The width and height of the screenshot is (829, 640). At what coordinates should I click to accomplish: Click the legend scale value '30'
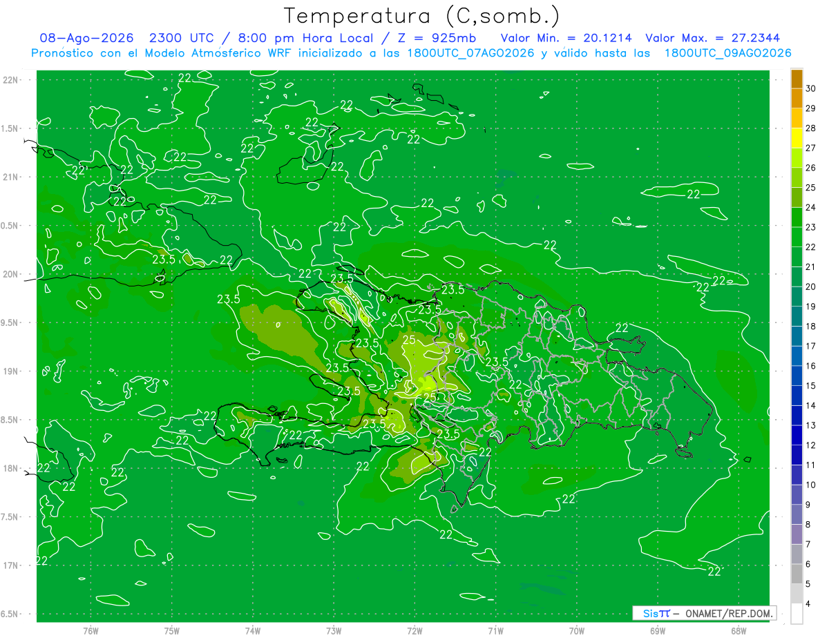pos(811,88)
